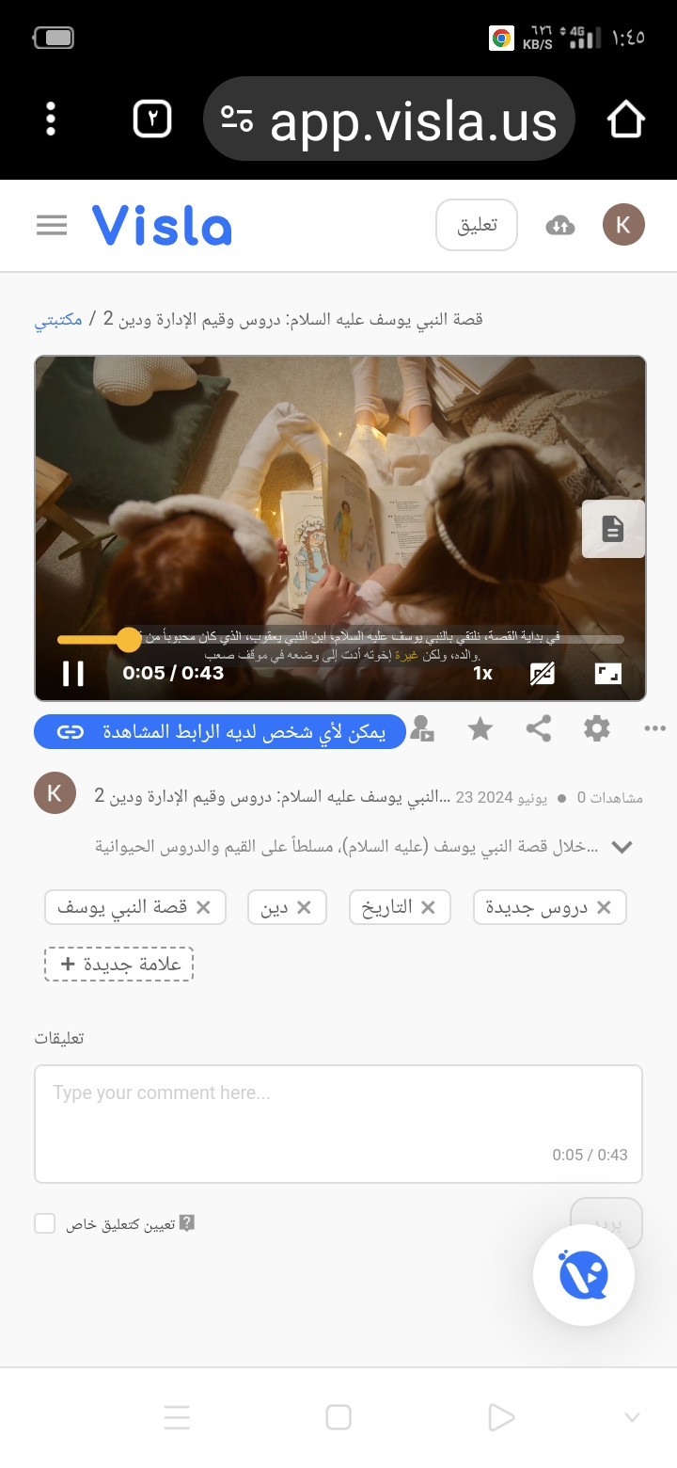Open the K profile avatar menu
The width and height of the screenshot is (677, 1468).
[x=623, y=225]
